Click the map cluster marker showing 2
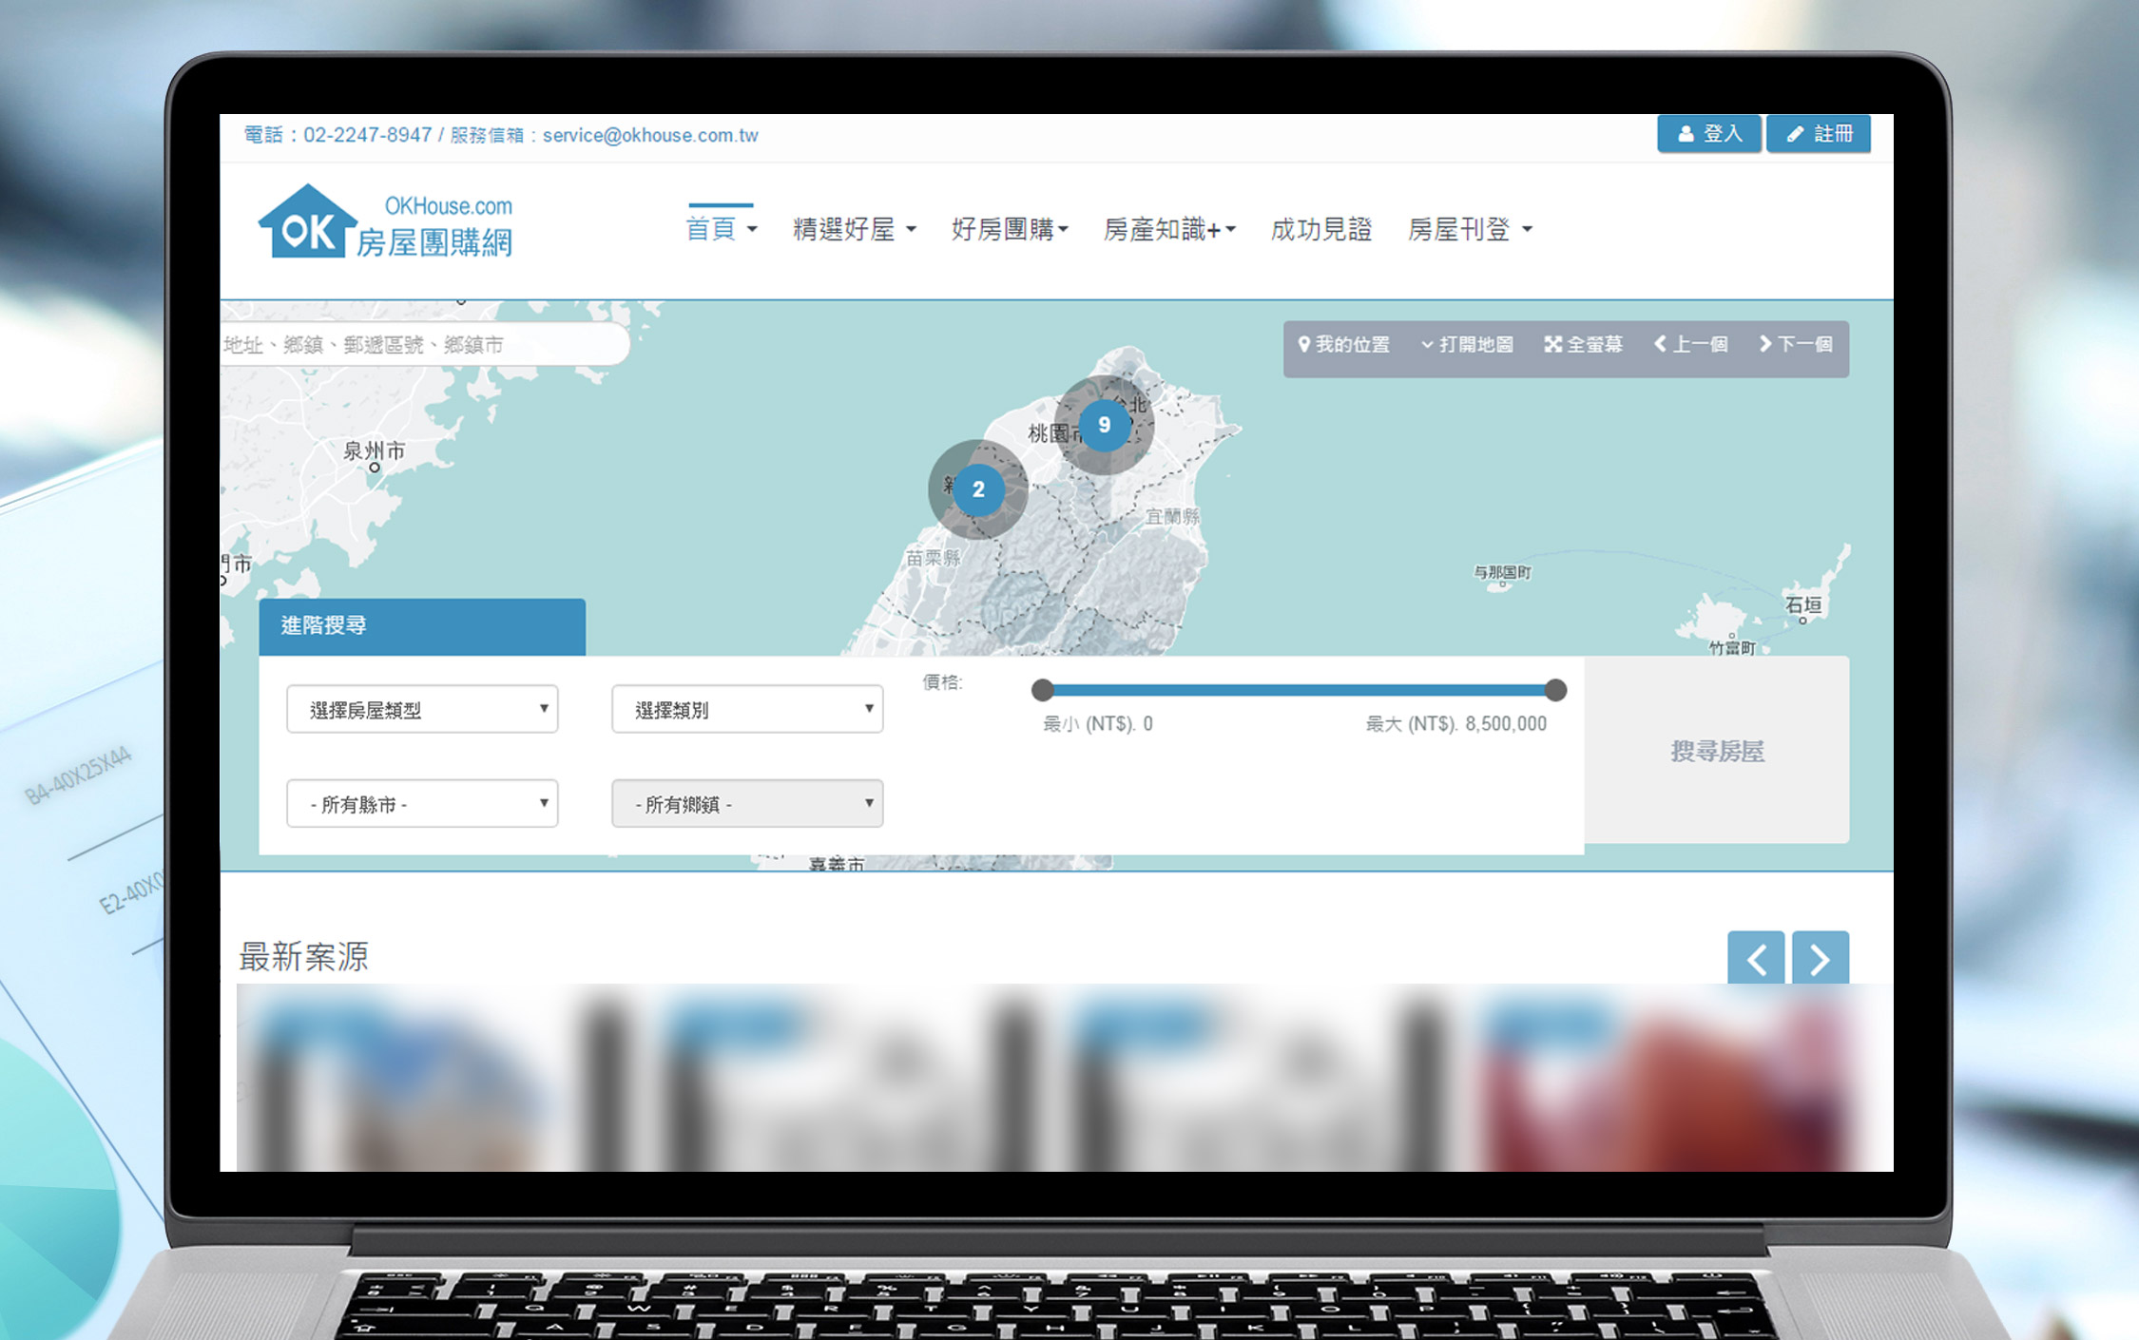The width and height of the screenshot is (2139, 1340). (x=977, y=489)
